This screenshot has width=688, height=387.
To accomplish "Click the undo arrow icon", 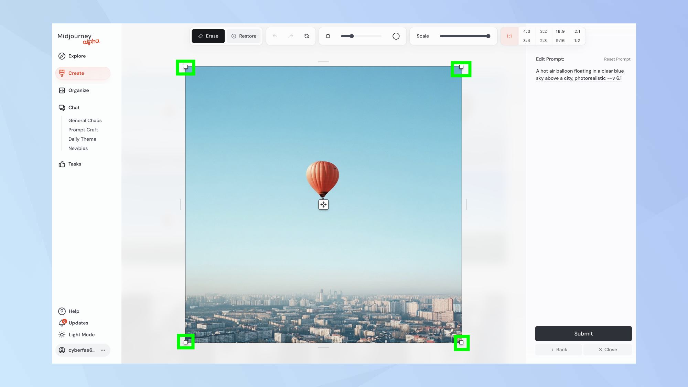I will 276,36.
